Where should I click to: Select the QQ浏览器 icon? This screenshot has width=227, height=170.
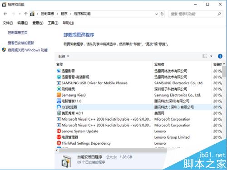click(59, 107)
